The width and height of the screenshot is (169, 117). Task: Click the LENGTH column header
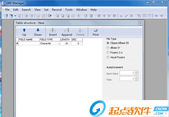tap(66, 40)
